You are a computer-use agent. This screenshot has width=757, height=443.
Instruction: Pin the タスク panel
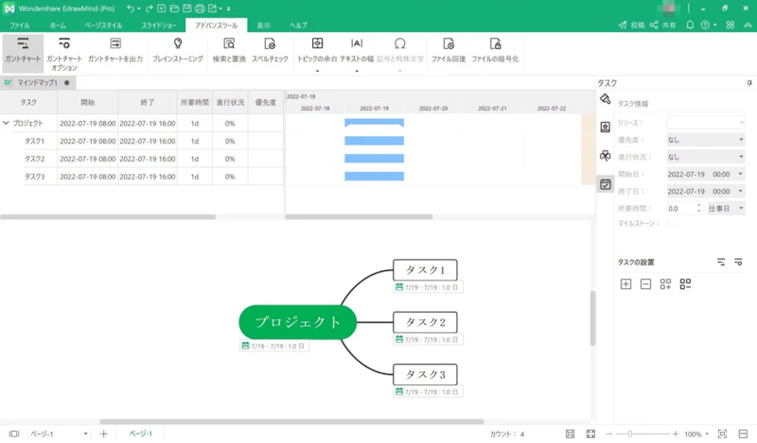pyautogui.click(x=748, y=83)
